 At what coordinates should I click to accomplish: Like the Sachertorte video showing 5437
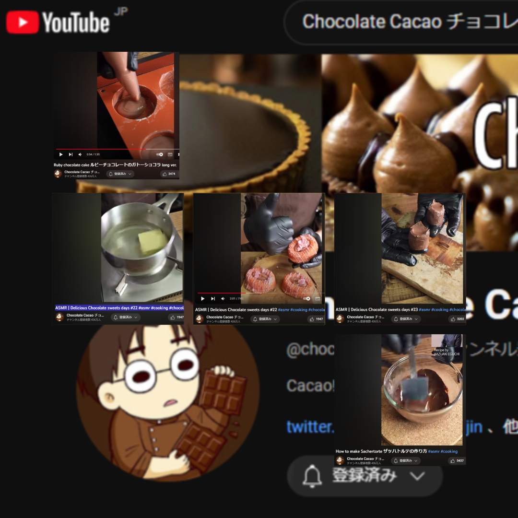click(x=457, y=460)
